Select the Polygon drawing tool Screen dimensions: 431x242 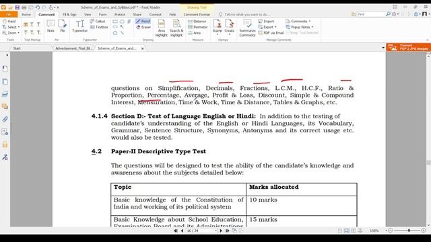click(x=115, y=33)
